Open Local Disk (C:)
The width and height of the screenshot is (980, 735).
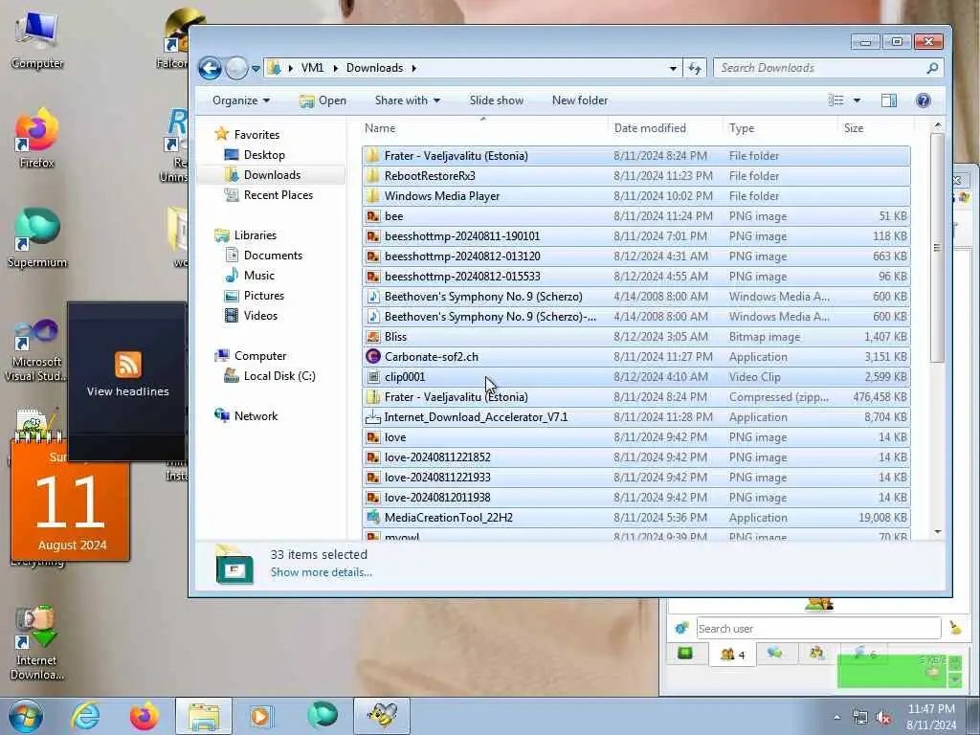pos(279,375)
